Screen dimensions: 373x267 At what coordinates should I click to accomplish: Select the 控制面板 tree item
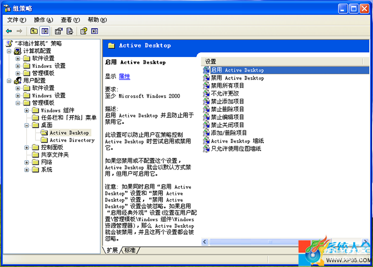[52, 147]
